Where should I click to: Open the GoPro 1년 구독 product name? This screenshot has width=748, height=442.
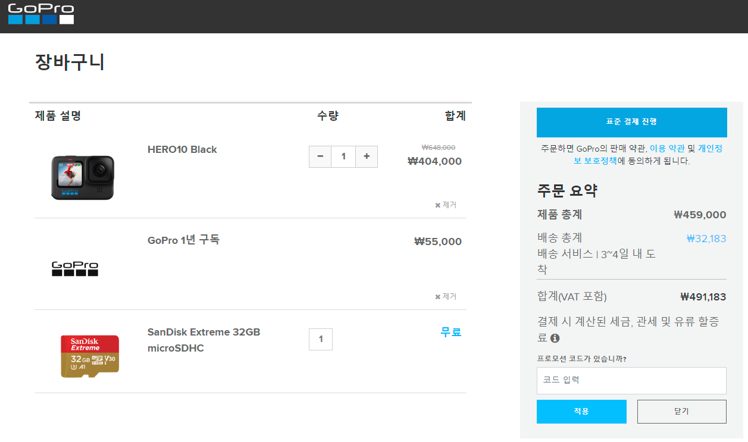coord(183,240)
